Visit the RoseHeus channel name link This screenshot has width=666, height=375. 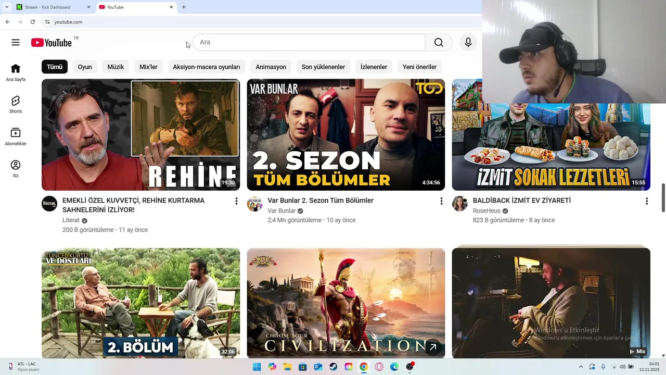tap(486, 211)
